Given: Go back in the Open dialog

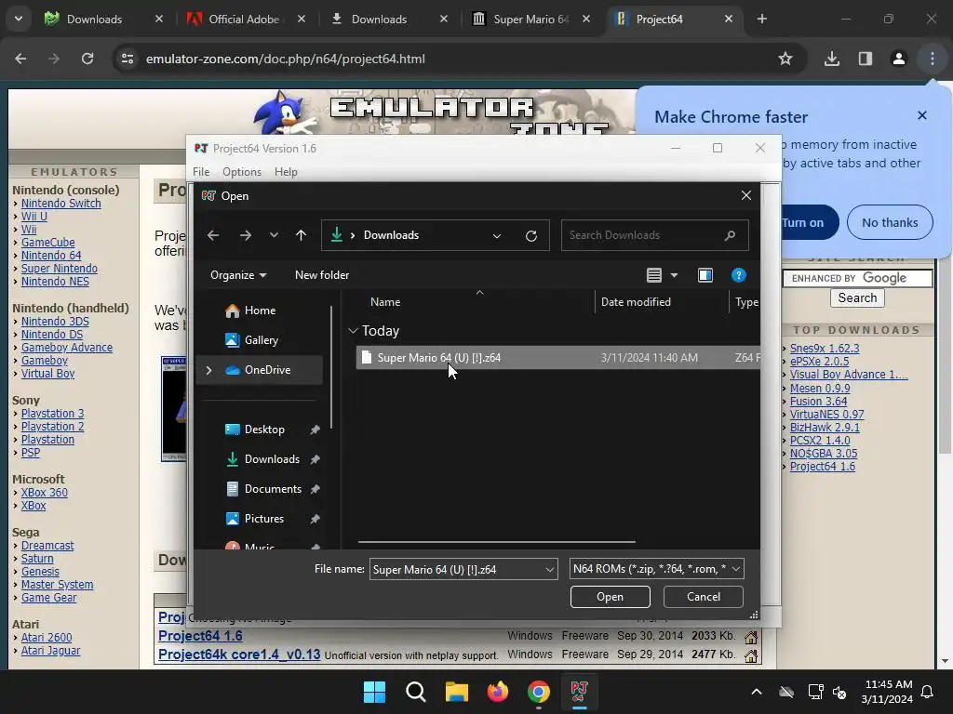Looking at the screenshot, I should (213, 235).
